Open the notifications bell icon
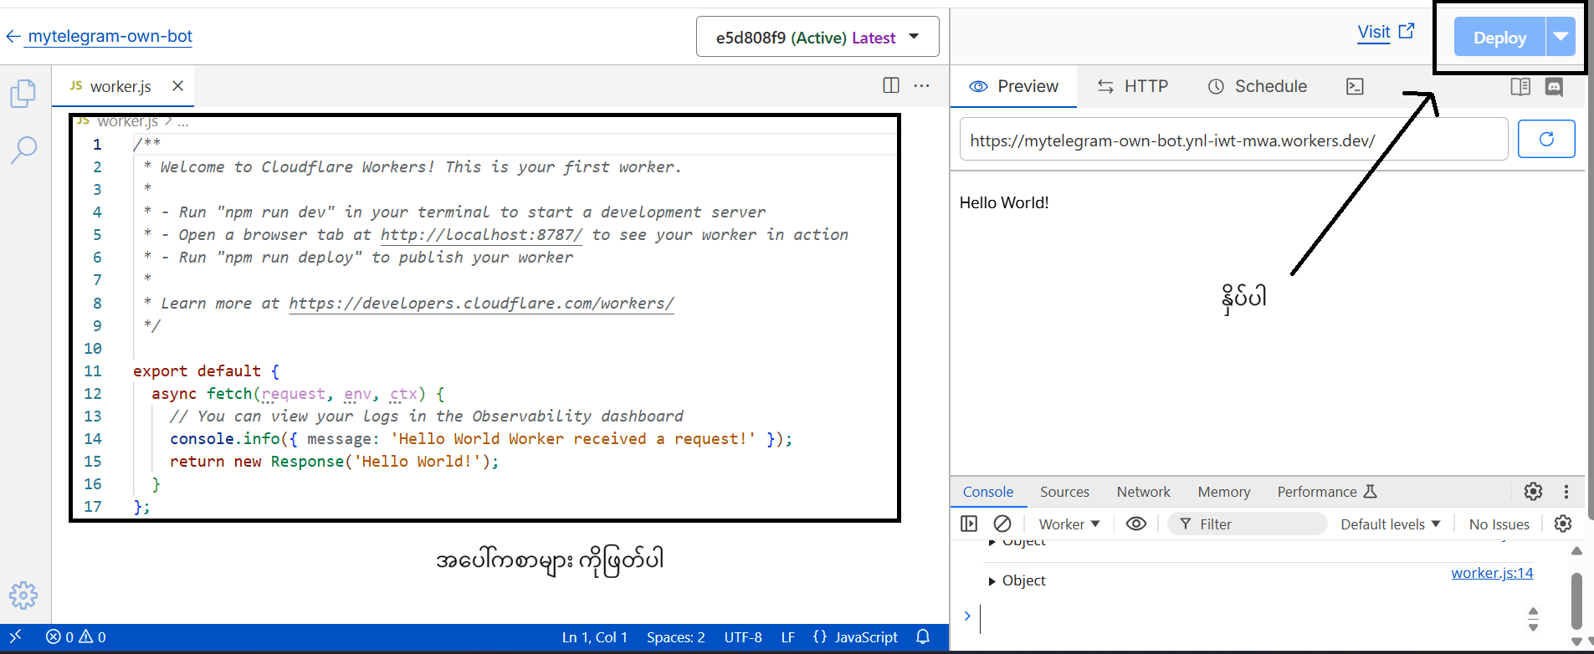This screenshot has height=654, width=1594. coord(923,636)
